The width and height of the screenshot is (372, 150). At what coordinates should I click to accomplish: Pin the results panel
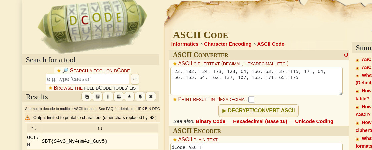140,97
